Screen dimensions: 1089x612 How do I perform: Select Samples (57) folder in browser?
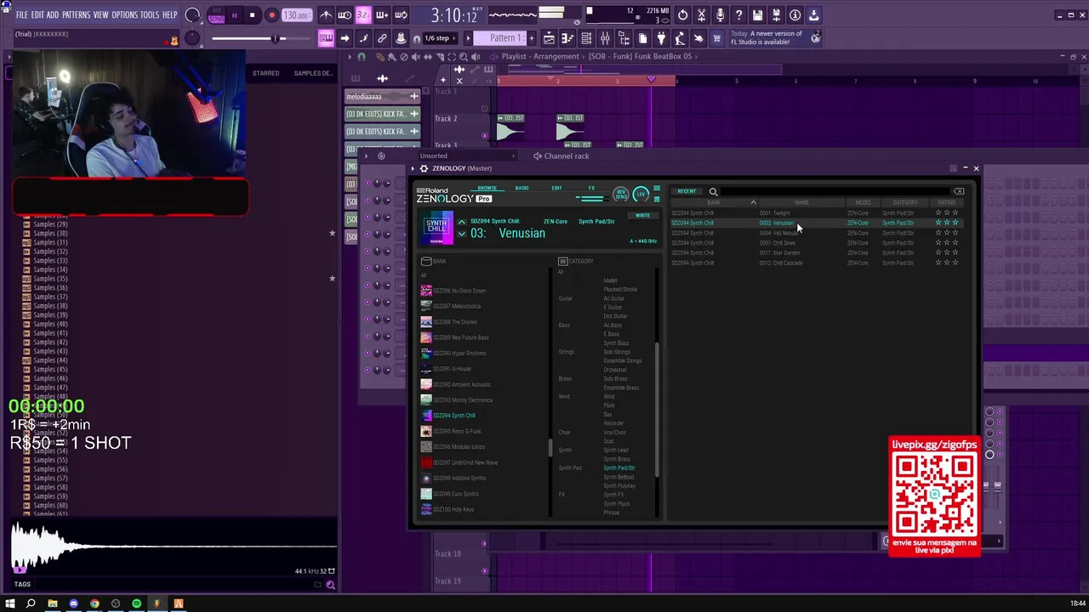click(x=50, y=479)
